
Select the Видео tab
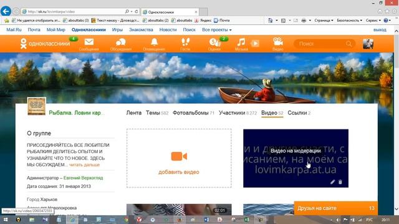[272, 113]
